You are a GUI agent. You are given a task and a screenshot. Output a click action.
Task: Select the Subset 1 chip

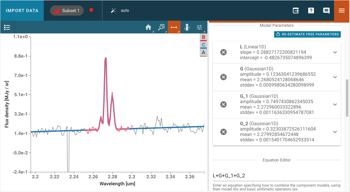coord(67,11)
